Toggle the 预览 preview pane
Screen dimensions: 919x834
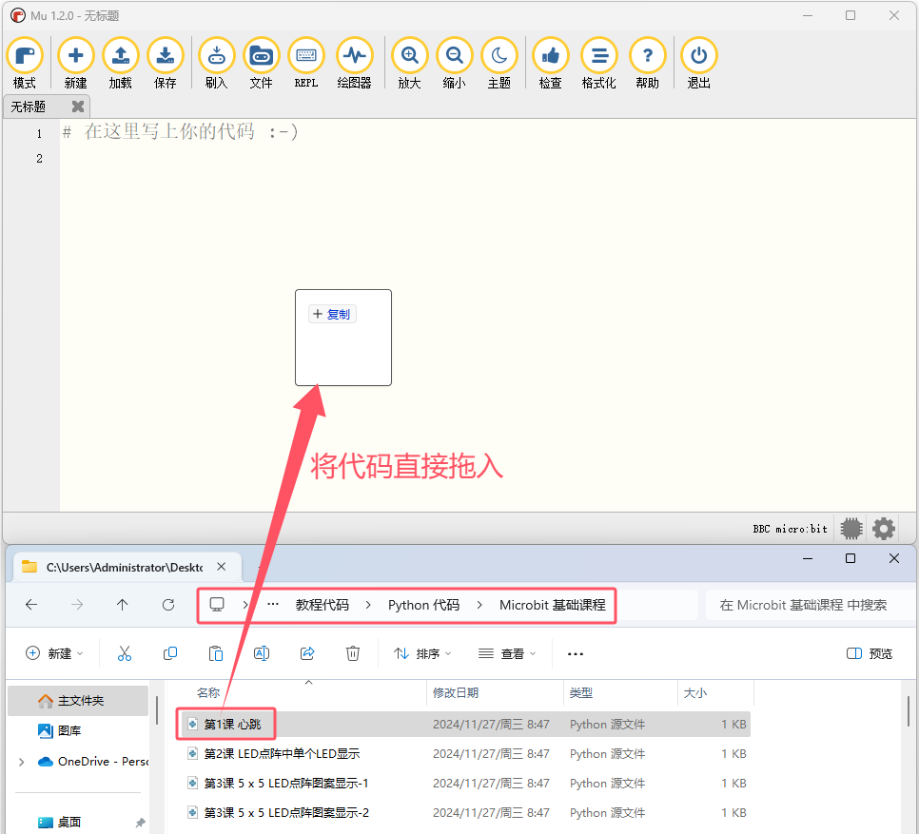point(870,653)
